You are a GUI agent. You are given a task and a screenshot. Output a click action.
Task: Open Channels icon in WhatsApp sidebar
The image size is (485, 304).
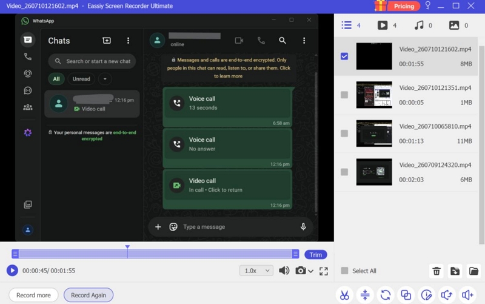point(27,90)
